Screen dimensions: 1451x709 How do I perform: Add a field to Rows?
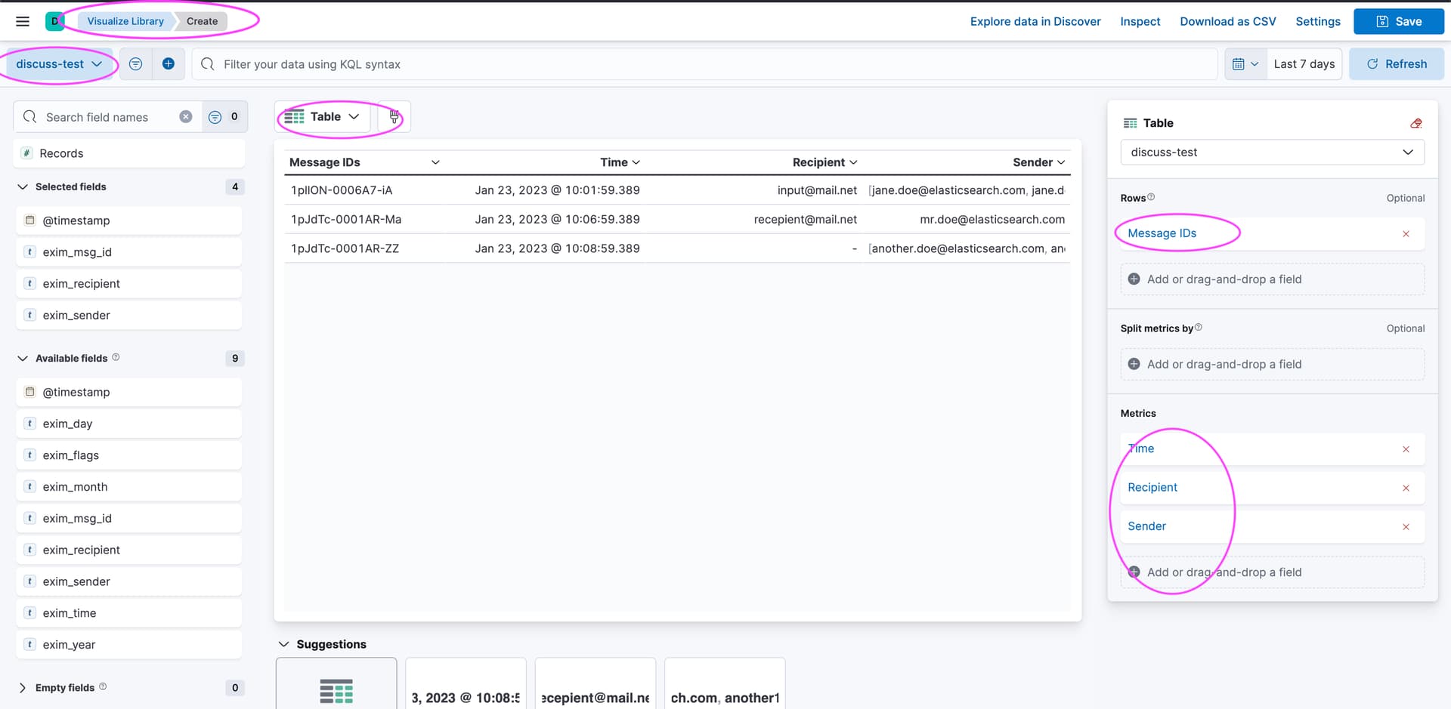1273,279
